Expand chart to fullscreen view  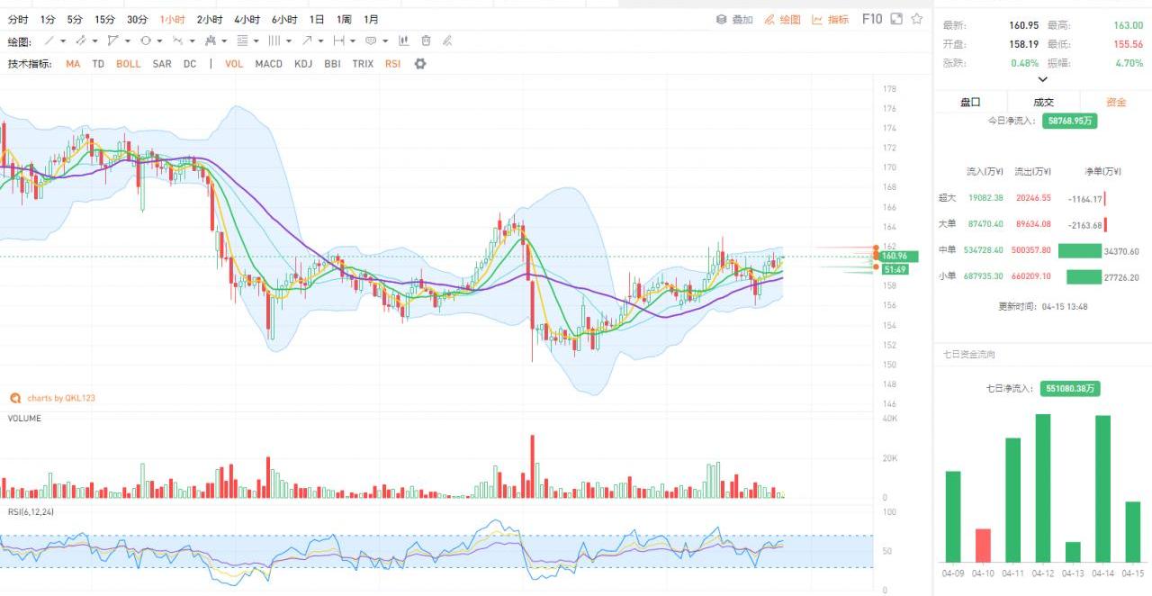[x=895, y=19]
